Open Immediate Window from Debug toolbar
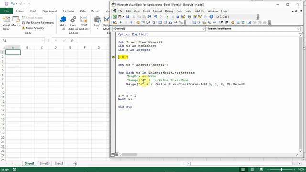Screen dimensions: 306x172 (165, 22)
